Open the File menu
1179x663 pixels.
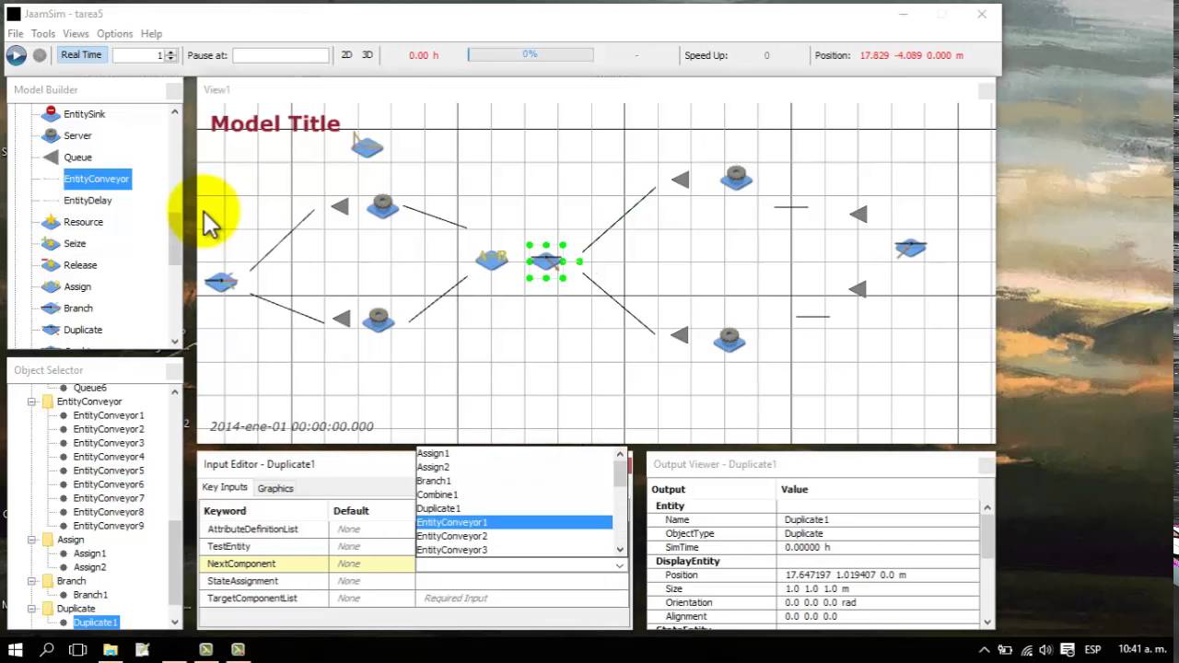point(16,34)
